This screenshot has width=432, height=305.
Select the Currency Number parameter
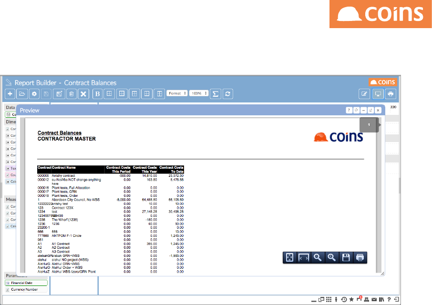click(x=26, y=289)
